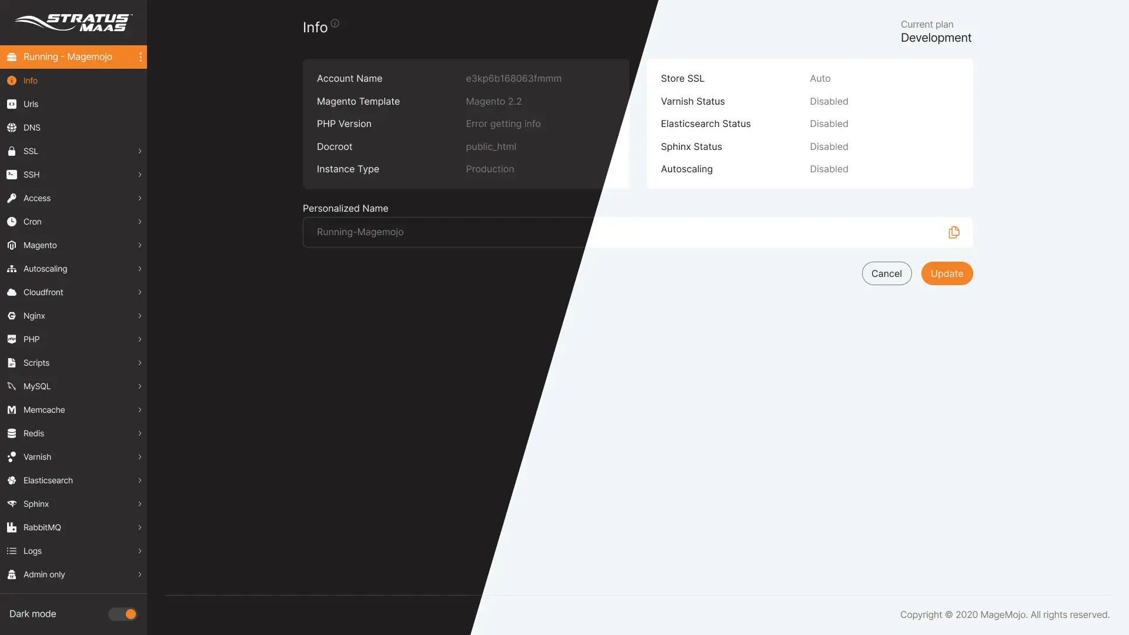Click the PHP badge icon
1129x635 pixels.
[12, 339]
